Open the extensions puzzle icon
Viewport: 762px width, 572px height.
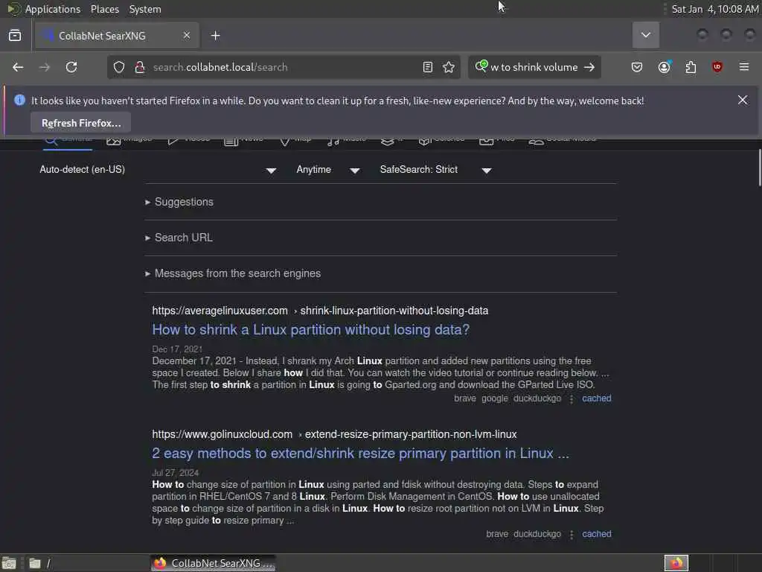click(x=691, y=67)
